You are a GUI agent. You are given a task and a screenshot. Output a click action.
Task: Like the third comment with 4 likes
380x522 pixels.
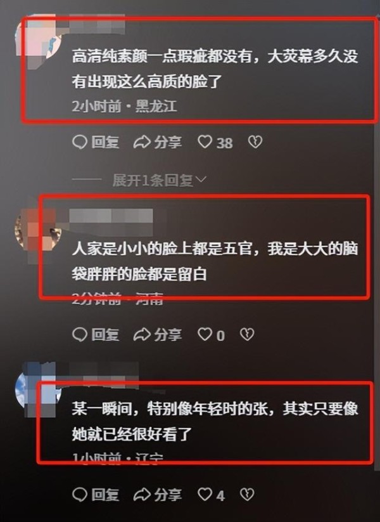(x=205, y=494)
